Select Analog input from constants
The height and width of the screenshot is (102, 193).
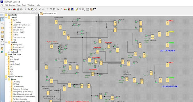point(18,45)
